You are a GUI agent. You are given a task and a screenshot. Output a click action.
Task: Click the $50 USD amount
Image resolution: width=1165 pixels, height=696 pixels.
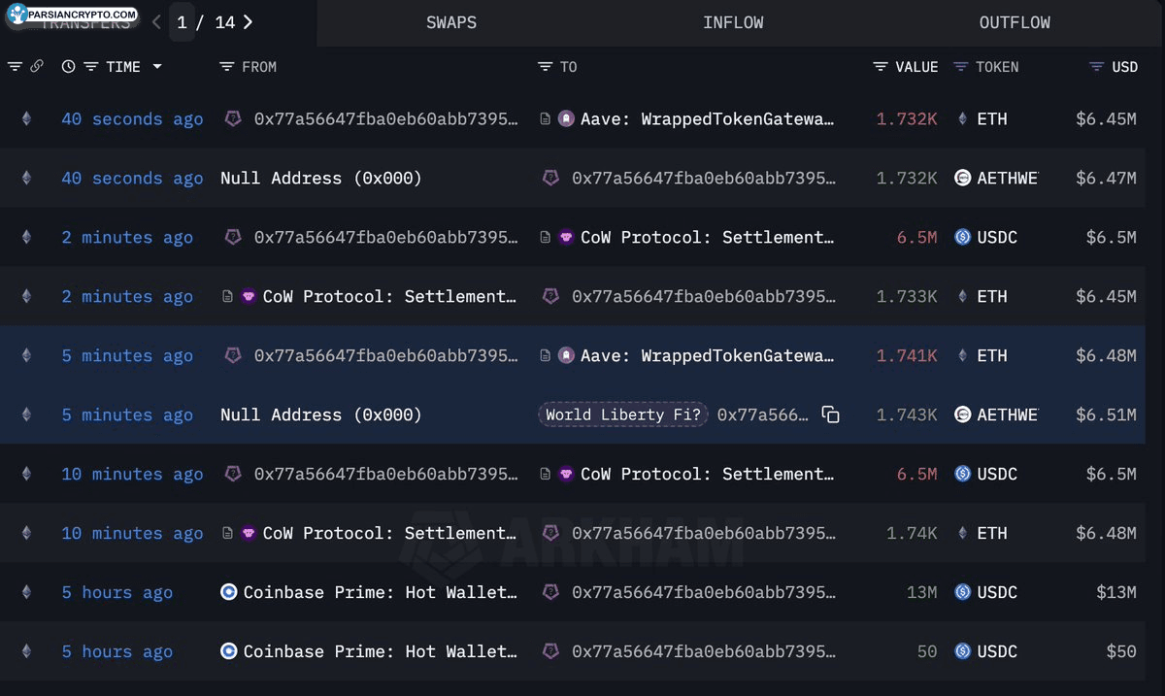click(x=1121, y=651)
